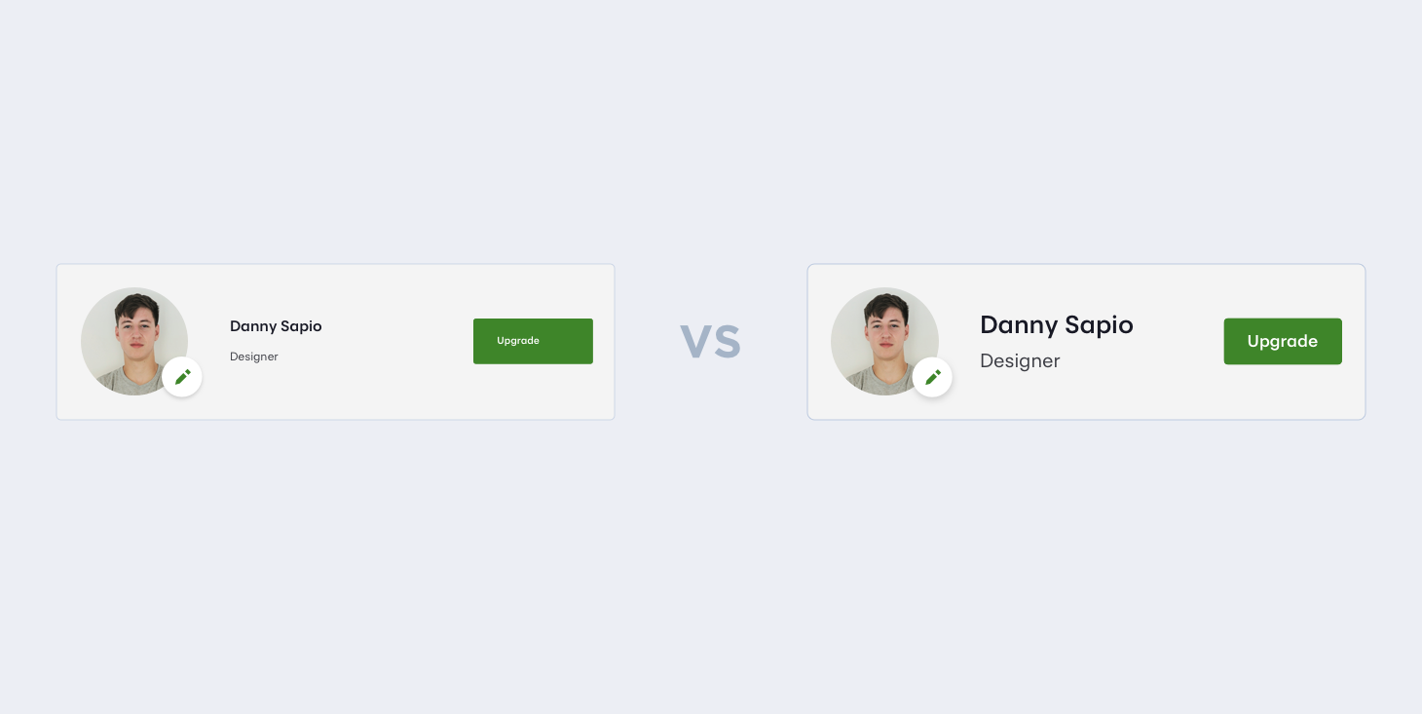Click the edit pencil icon on left card avatar
Viewport: 1422px width, 714px height.
pos(182,377)
